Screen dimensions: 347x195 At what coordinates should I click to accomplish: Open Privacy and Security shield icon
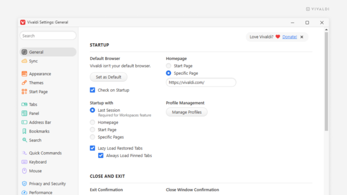click(24, 184)
